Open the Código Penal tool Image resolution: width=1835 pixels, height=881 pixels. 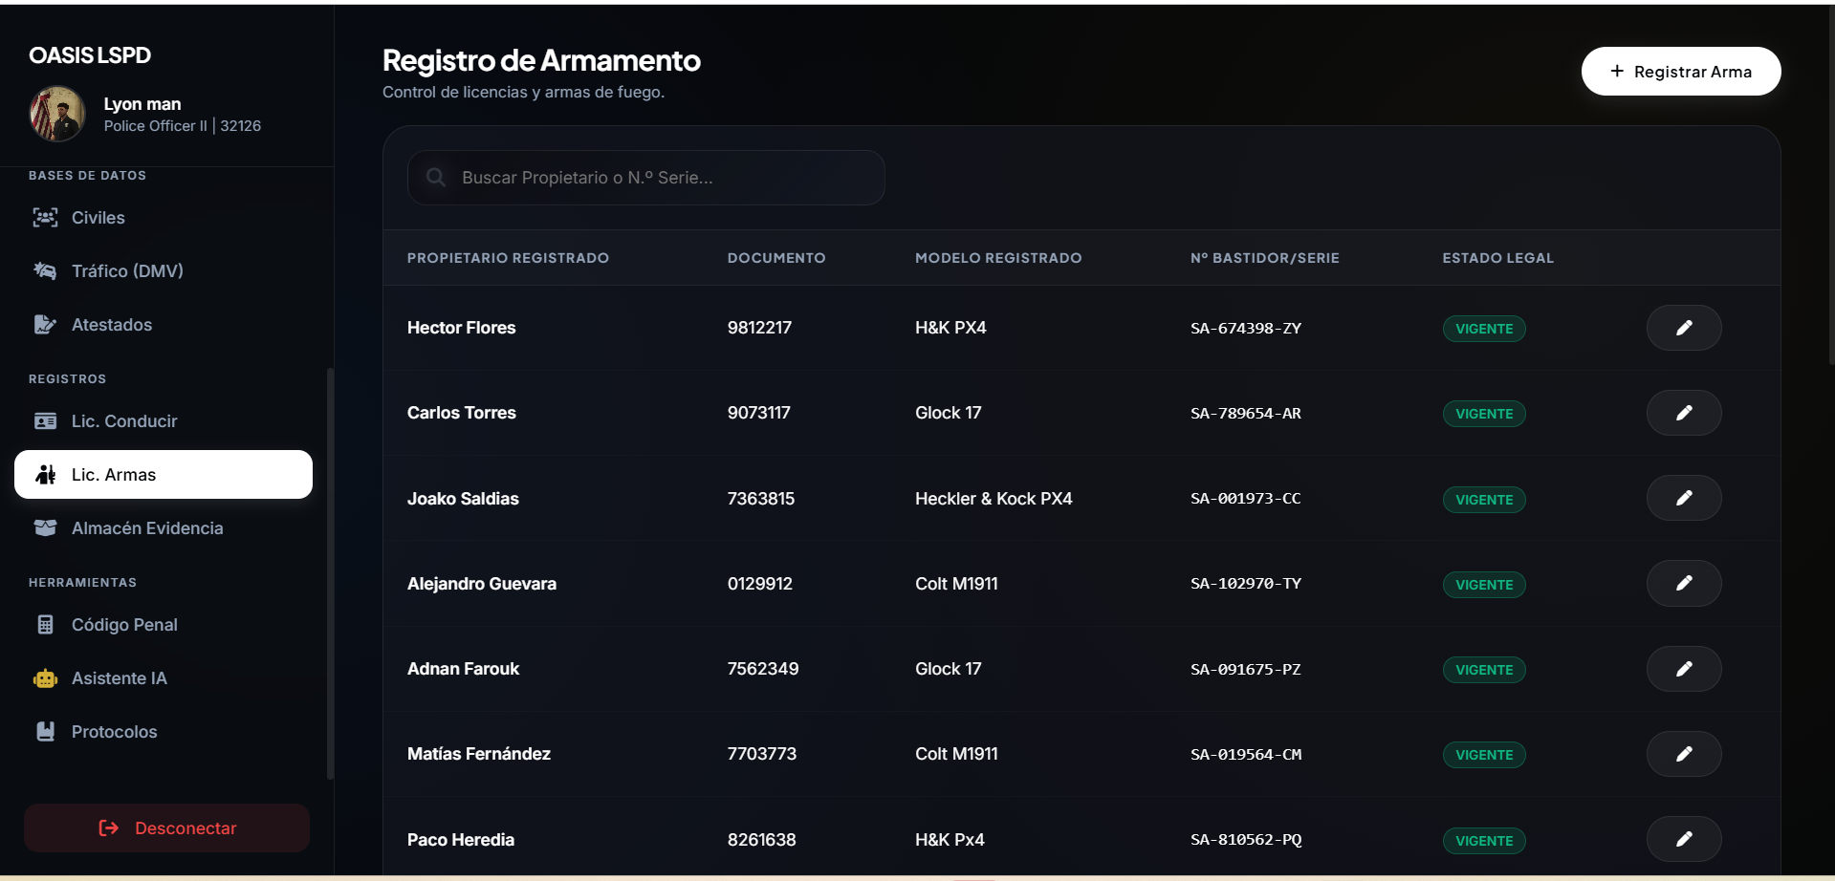164,625
